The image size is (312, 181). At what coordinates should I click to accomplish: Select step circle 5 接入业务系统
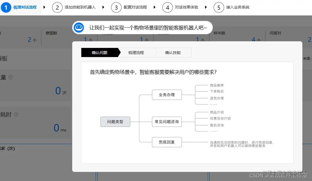pyautogui.click(x=219, y=7)
